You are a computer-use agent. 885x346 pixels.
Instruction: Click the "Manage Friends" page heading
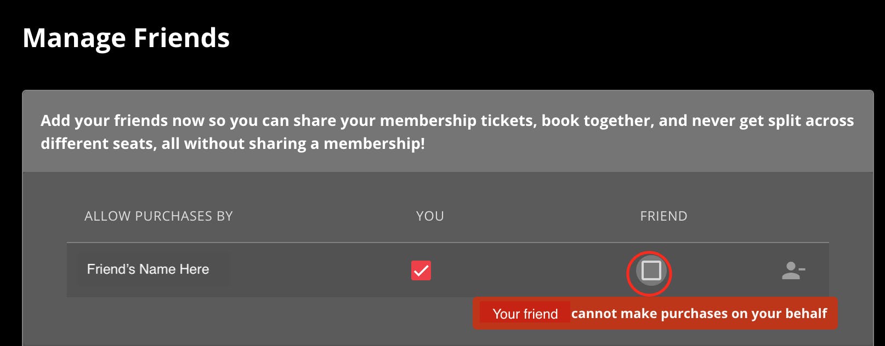126,38
